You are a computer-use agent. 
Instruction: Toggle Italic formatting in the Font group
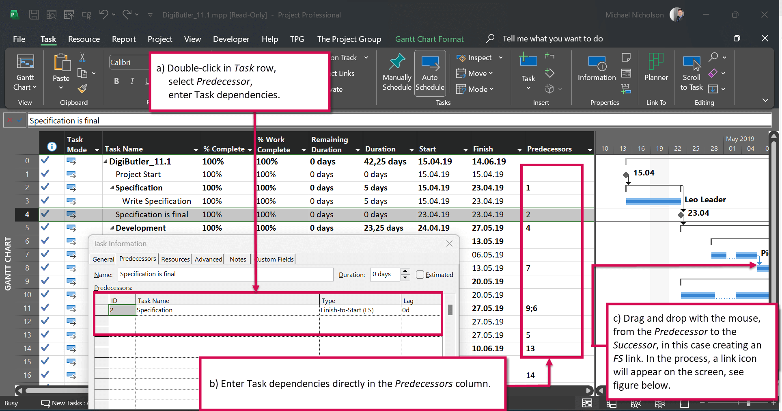click(131, 81)
